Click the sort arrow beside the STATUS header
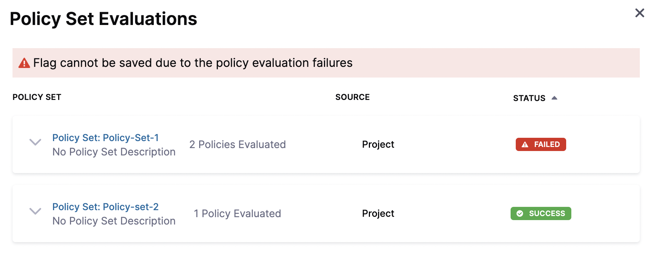656x255 pixels. click(x=555, y=98)
